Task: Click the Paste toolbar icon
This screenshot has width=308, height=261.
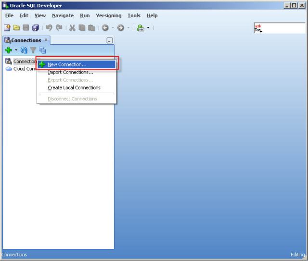Action: point(91,28)
